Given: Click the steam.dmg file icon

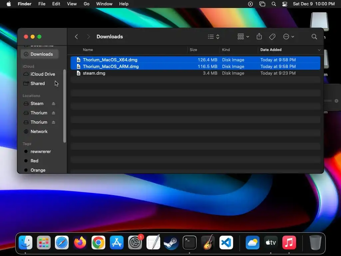Looking at the screenshot, I should tap(79, 73).
